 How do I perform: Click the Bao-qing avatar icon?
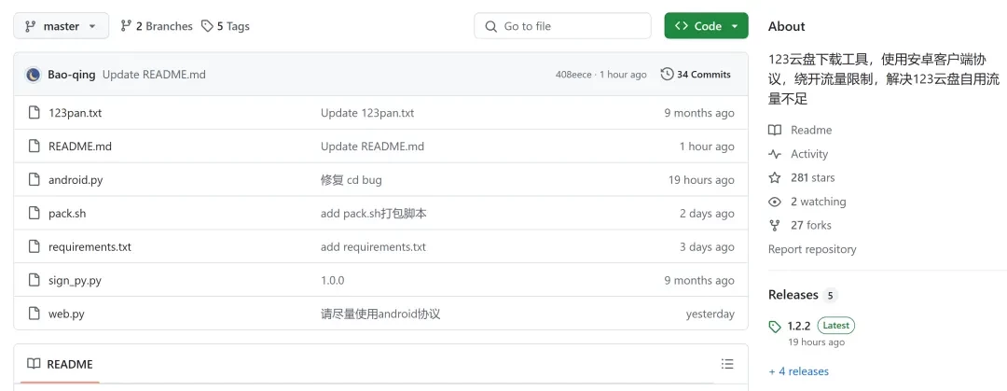click(34, 75)
